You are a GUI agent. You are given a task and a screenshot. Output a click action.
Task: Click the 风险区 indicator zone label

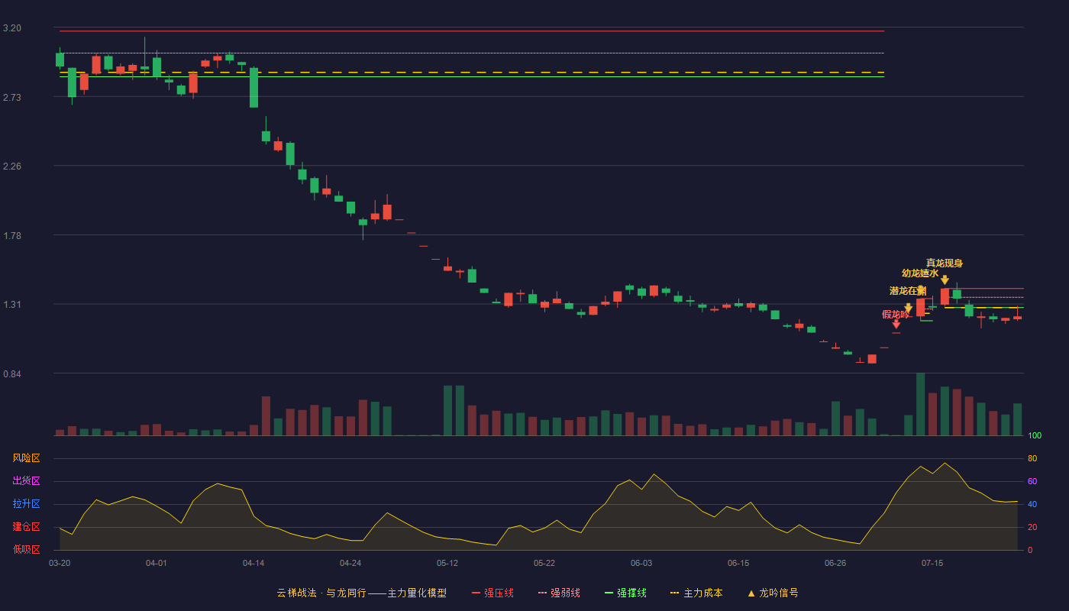tap(26, 458)
